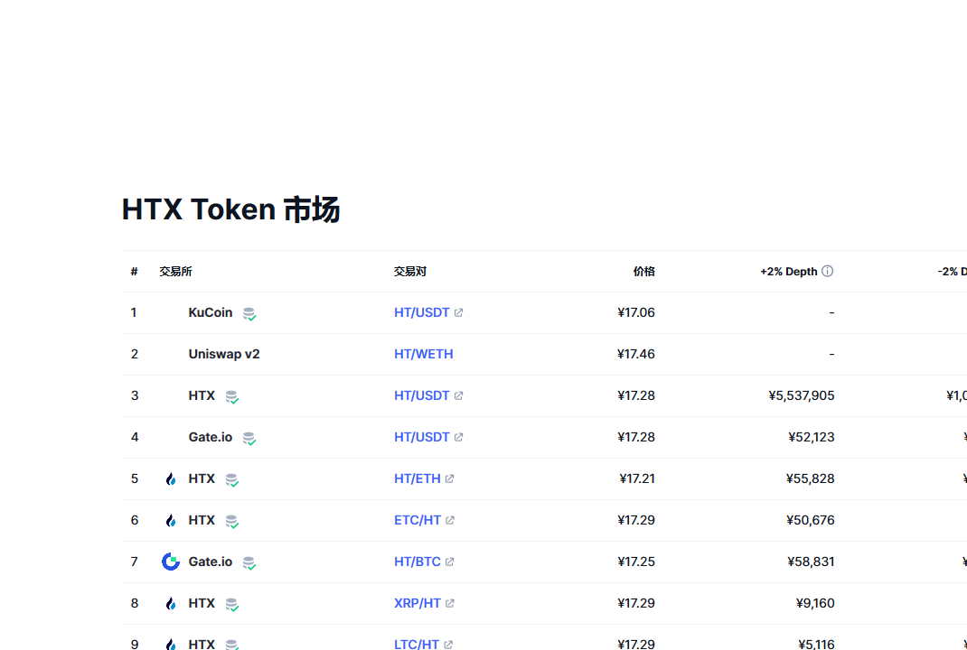Sort by the 交易对 column header
This screenshot has height=650, width=967.
[410, 271]
